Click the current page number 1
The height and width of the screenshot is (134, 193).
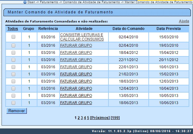[x=75, y=118]
